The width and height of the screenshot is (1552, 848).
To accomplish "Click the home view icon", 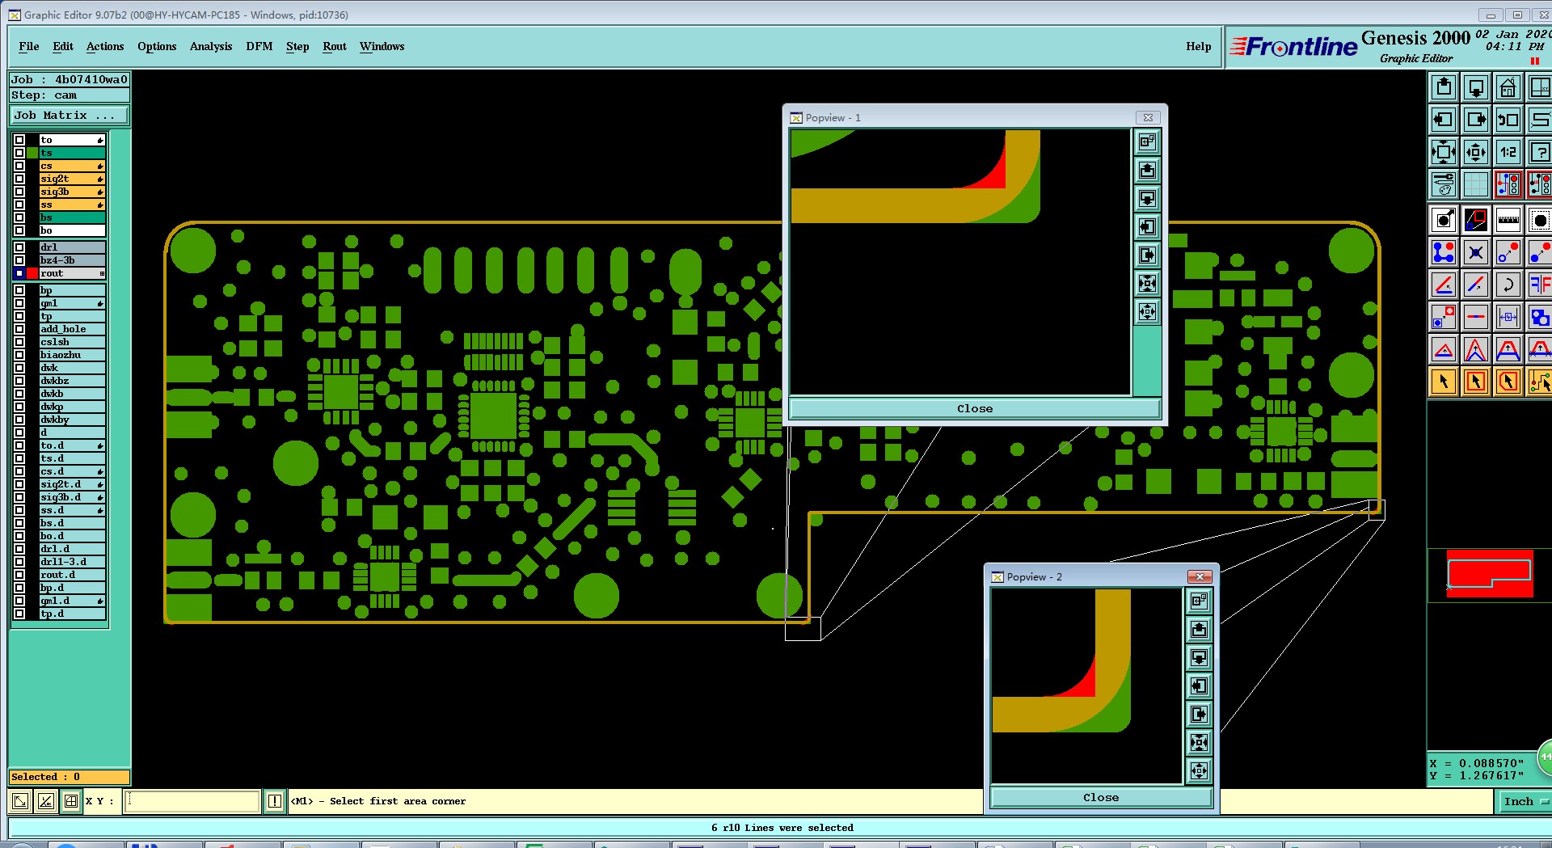I will click(1508, 87).
